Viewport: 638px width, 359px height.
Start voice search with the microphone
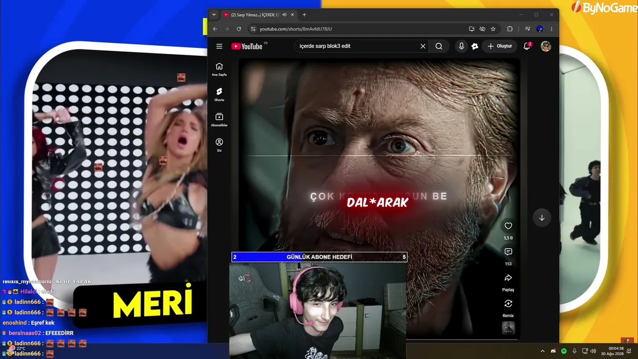pyautogui.click(x=462, y=46)
